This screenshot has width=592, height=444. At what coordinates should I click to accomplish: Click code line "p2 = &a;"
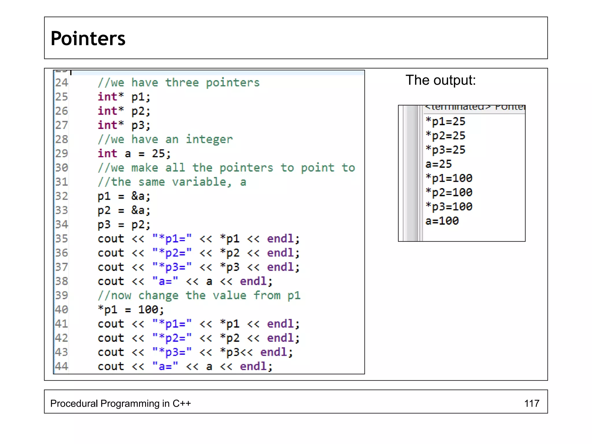(124, 210)
